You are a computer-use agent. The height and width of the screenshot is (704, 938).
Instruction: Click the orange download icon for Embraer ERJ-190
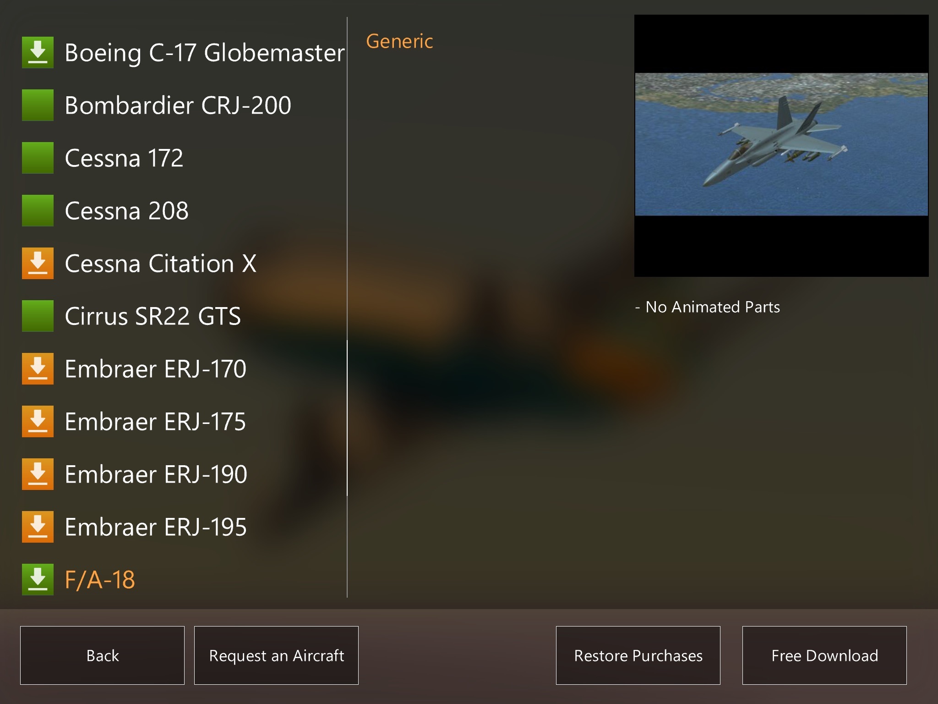(38, 474)
